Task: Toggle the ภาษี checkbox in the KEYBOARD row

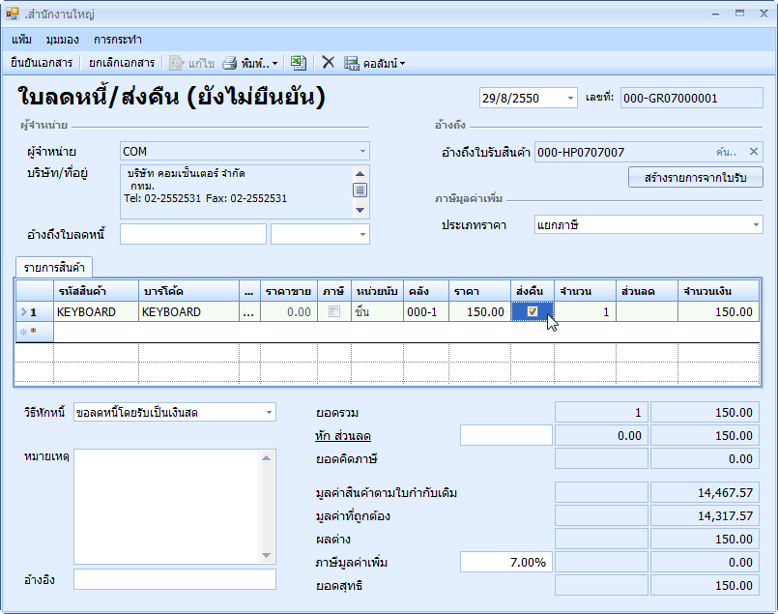Action: click(x=334, y=312)
